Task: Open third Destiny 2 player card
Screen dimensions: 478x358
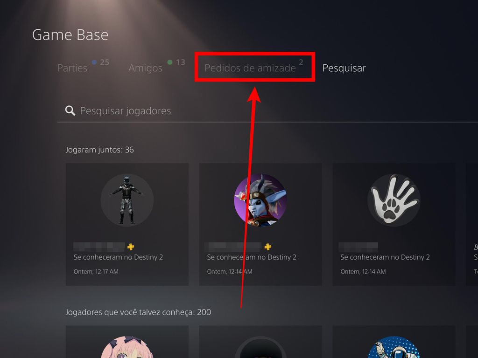Action: point(394,224)
